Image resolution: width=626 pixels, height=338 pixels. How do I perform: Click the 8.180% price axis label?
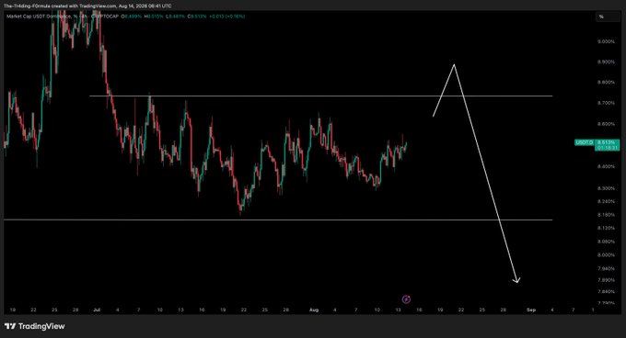click(x=606, y=215)
